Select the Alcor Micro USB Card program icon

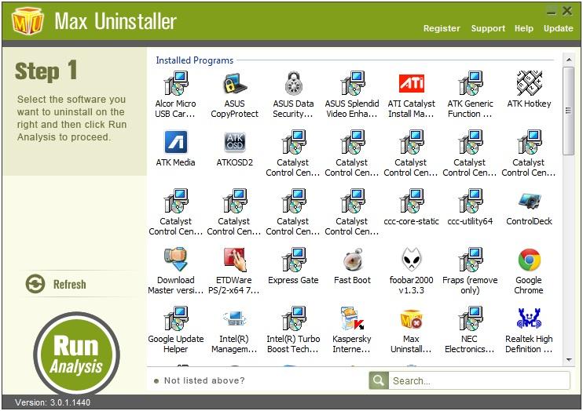(x=176, y=83)
